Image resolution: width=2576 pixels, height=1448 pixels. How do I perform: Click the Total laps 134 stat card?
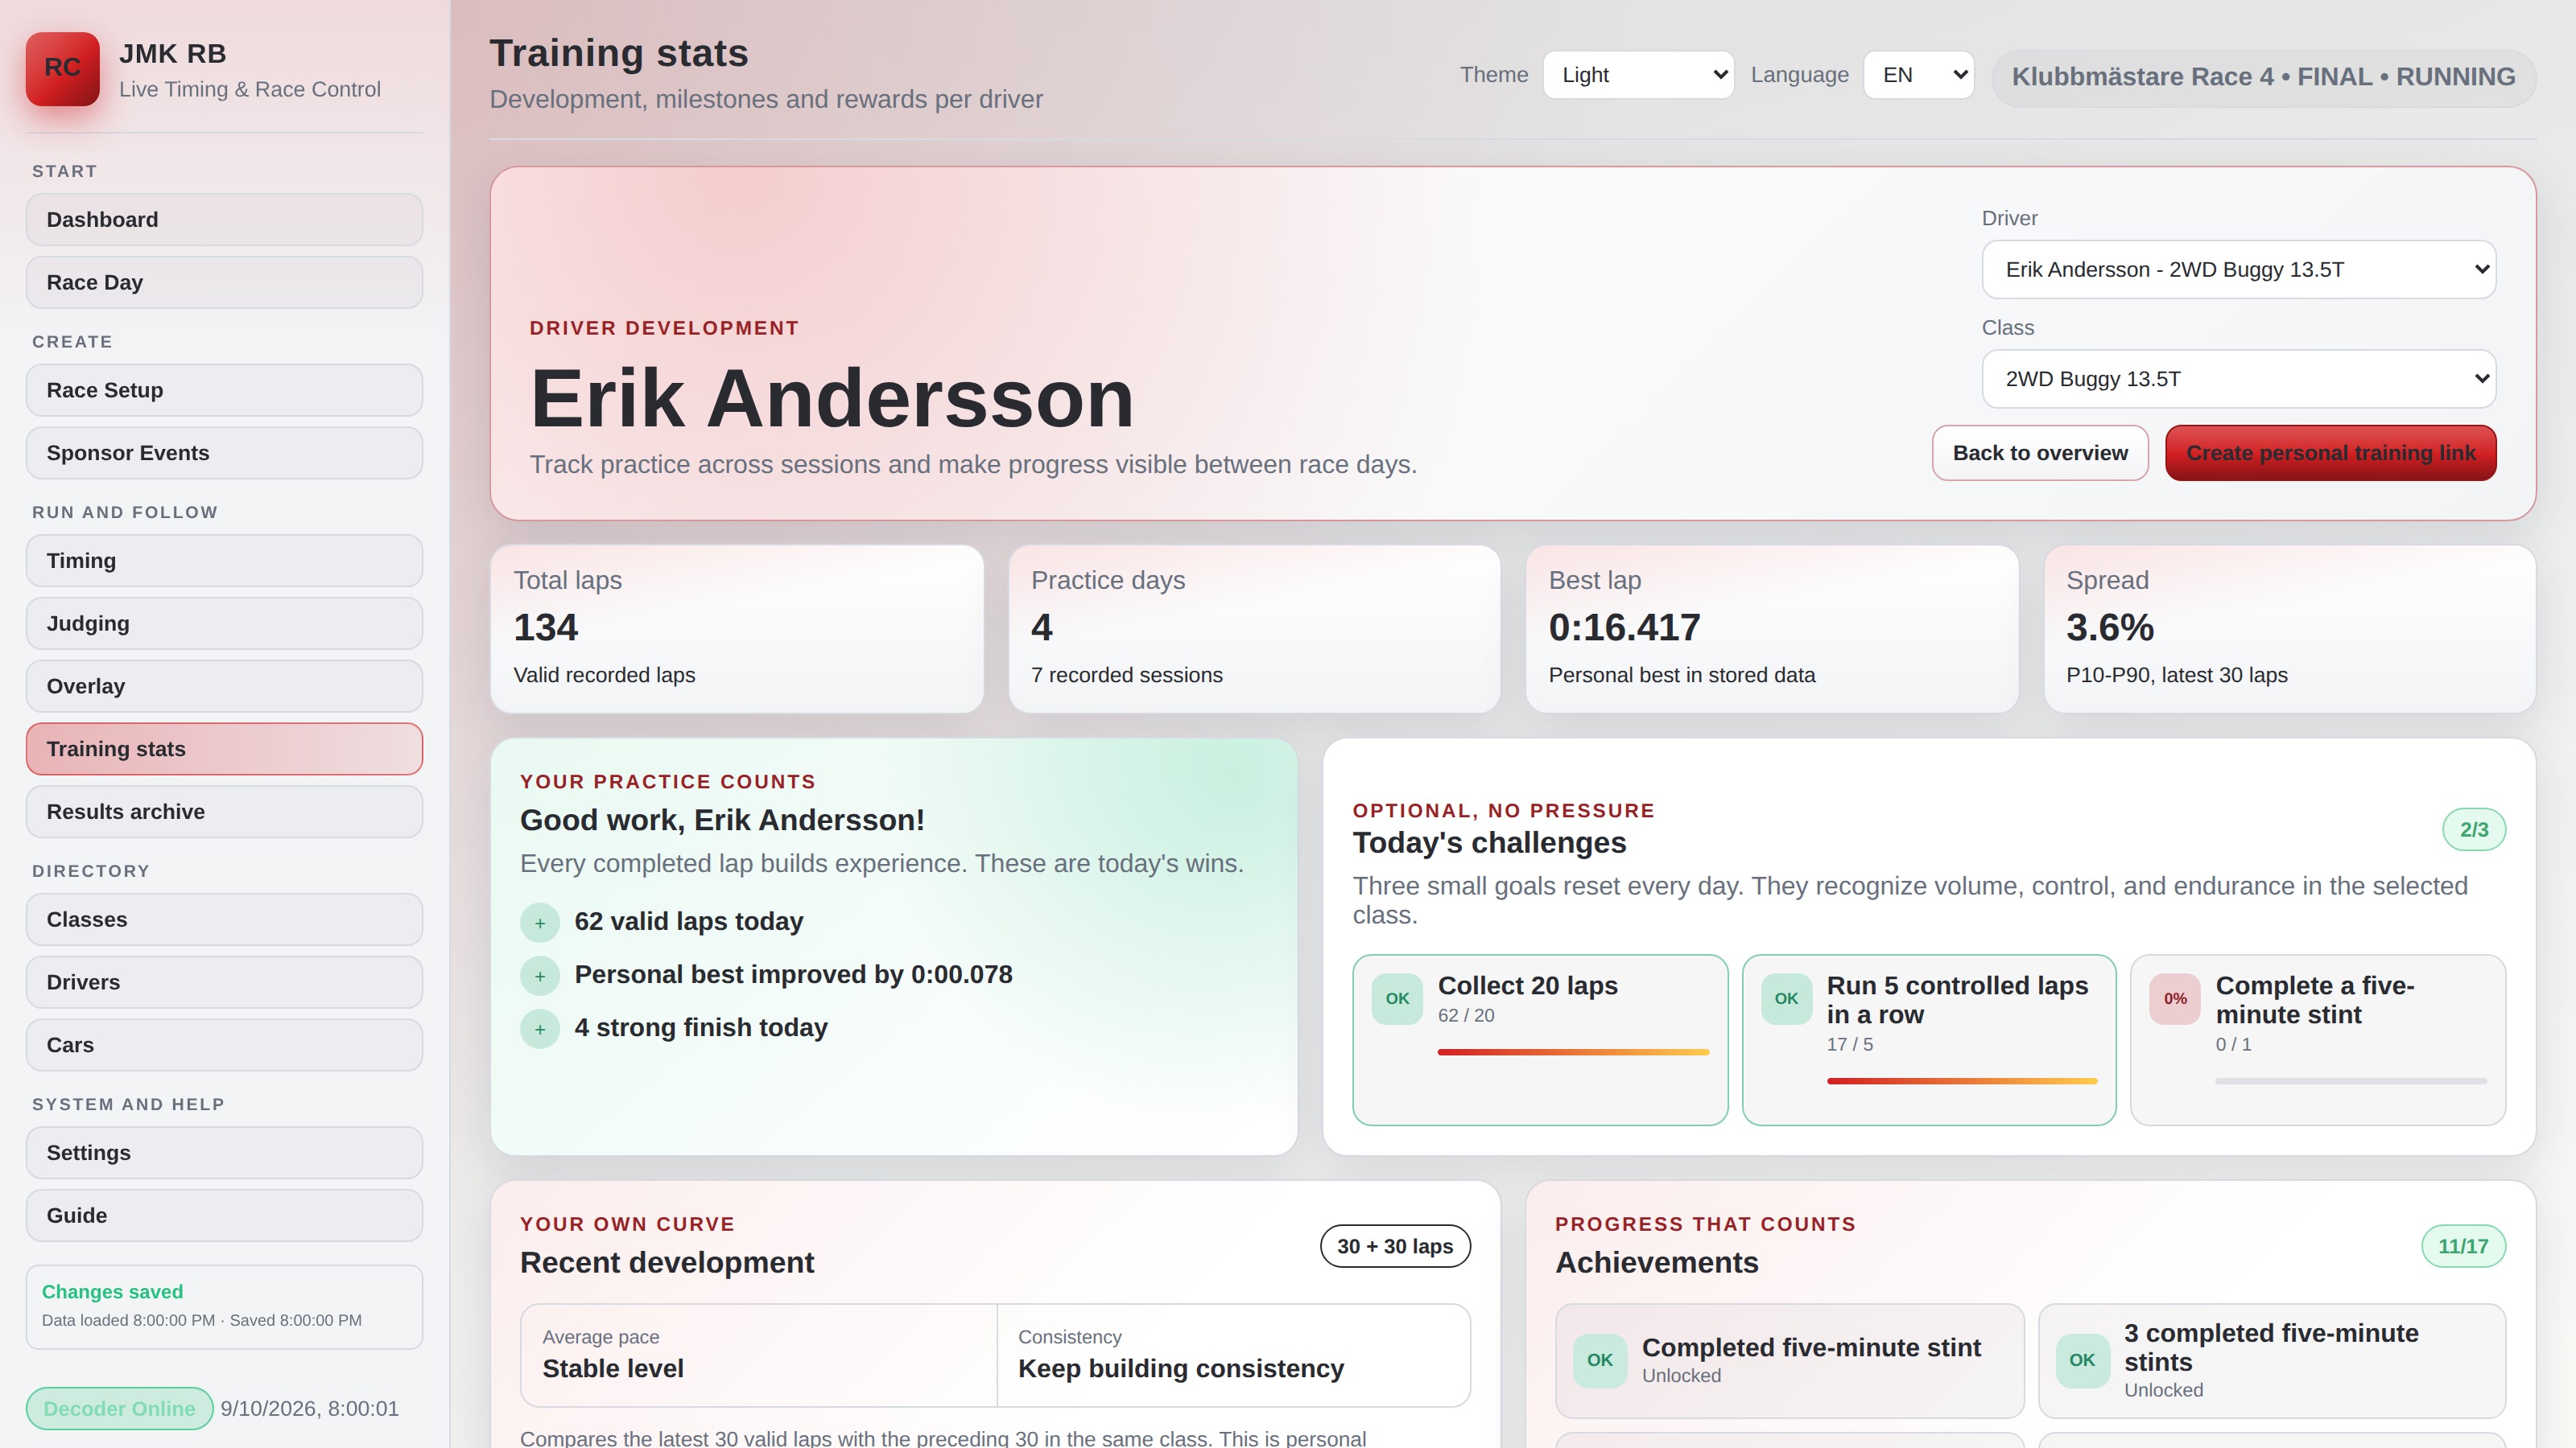point(737,630)
